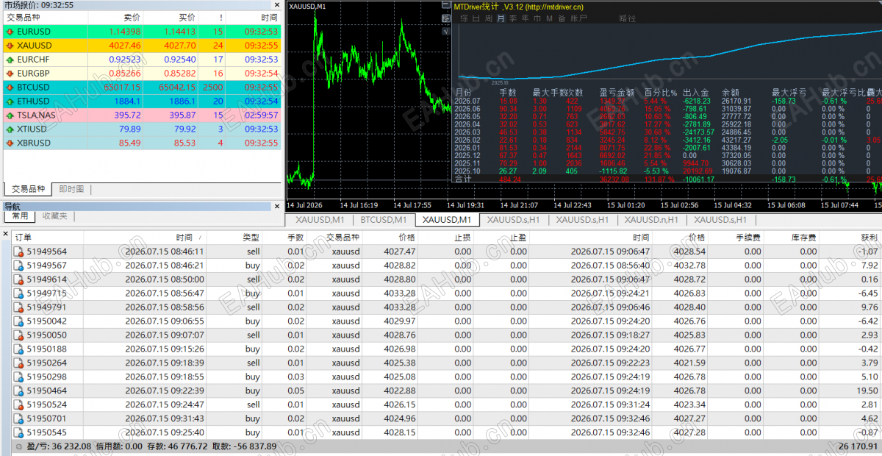882x456 pixels.
Task: Sort orders by the 获利 column header
Action: pos(869,238)
